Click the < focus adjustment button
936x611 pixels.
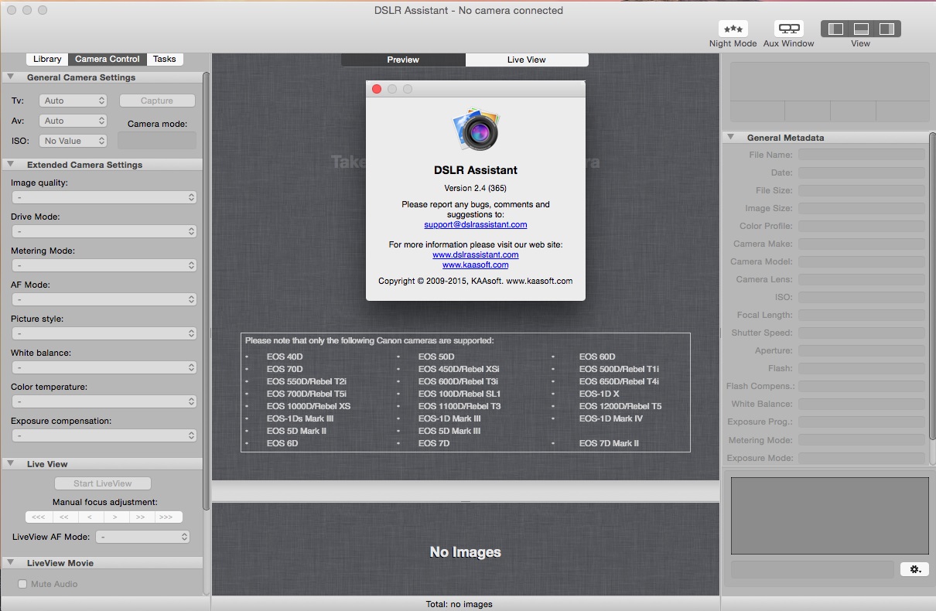pyautogui.click(x=90, y=517)
